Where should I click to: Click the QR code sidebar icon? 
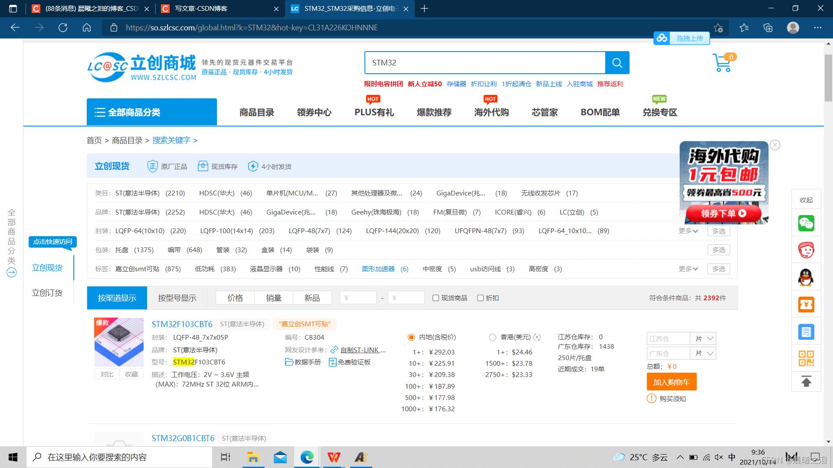[806, 358]
